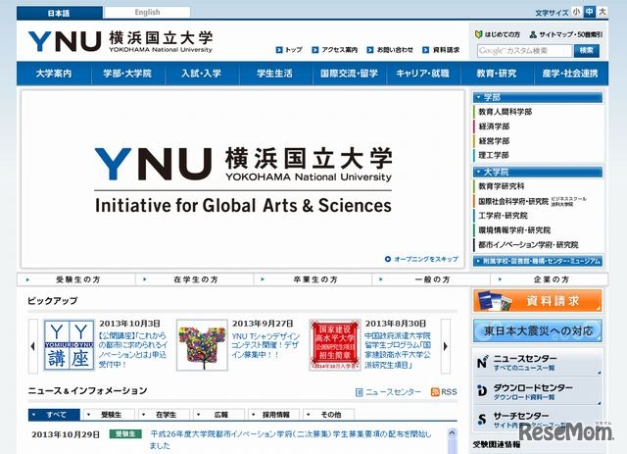Screen dimensions: 627x454
Task: Open 経営学部 faculty link
Action: 494,141
